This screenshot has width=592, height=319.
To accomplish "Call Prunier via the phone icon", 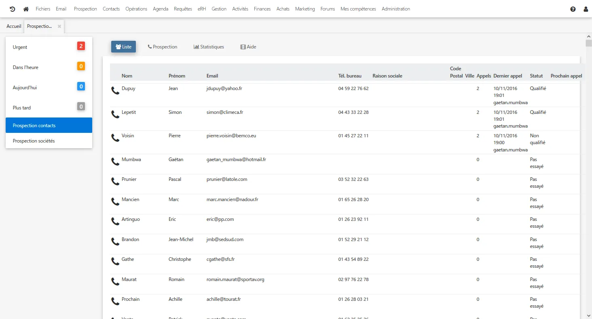I will (x=115, y=182).
